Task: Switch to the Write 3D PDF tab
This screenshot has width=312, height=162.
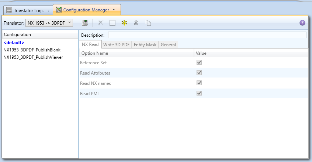Action: (x=117, y=45)
